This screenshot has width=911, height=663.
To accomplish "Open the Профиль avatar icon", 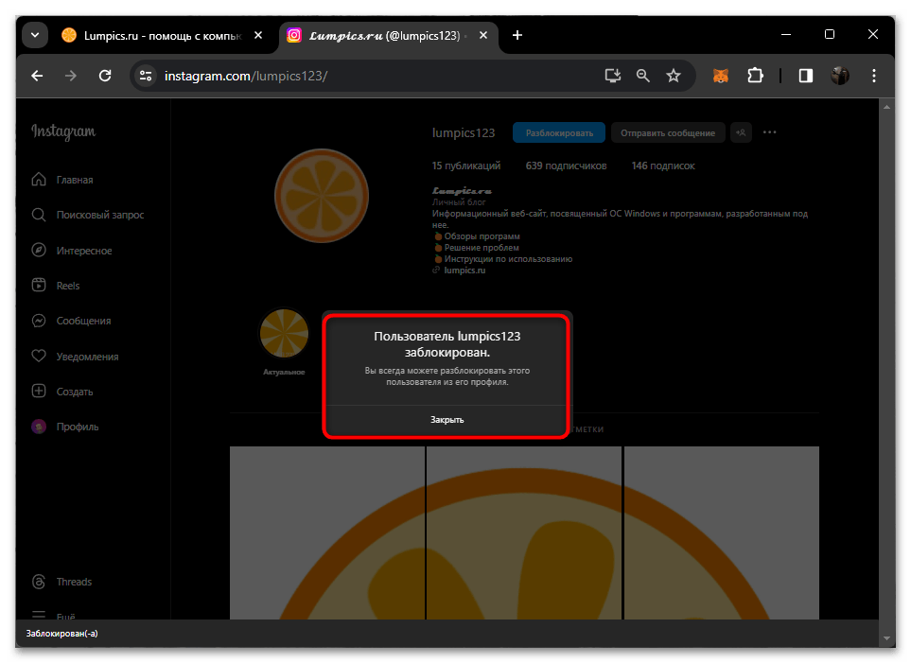I will point(39,427).
